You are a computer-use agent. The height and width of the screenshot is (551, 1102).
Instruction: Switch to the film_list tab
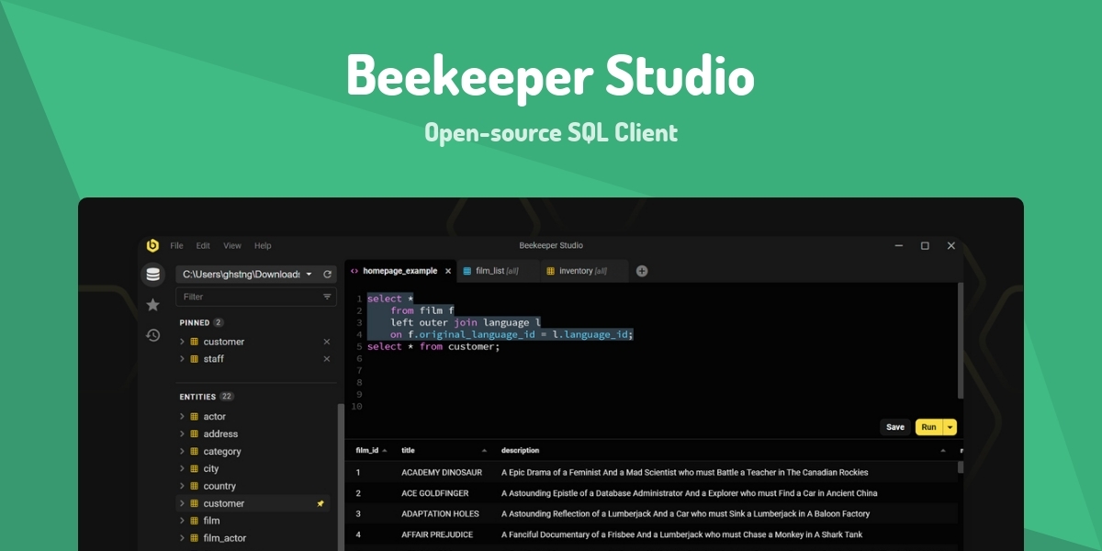click(x=497, y=271)
